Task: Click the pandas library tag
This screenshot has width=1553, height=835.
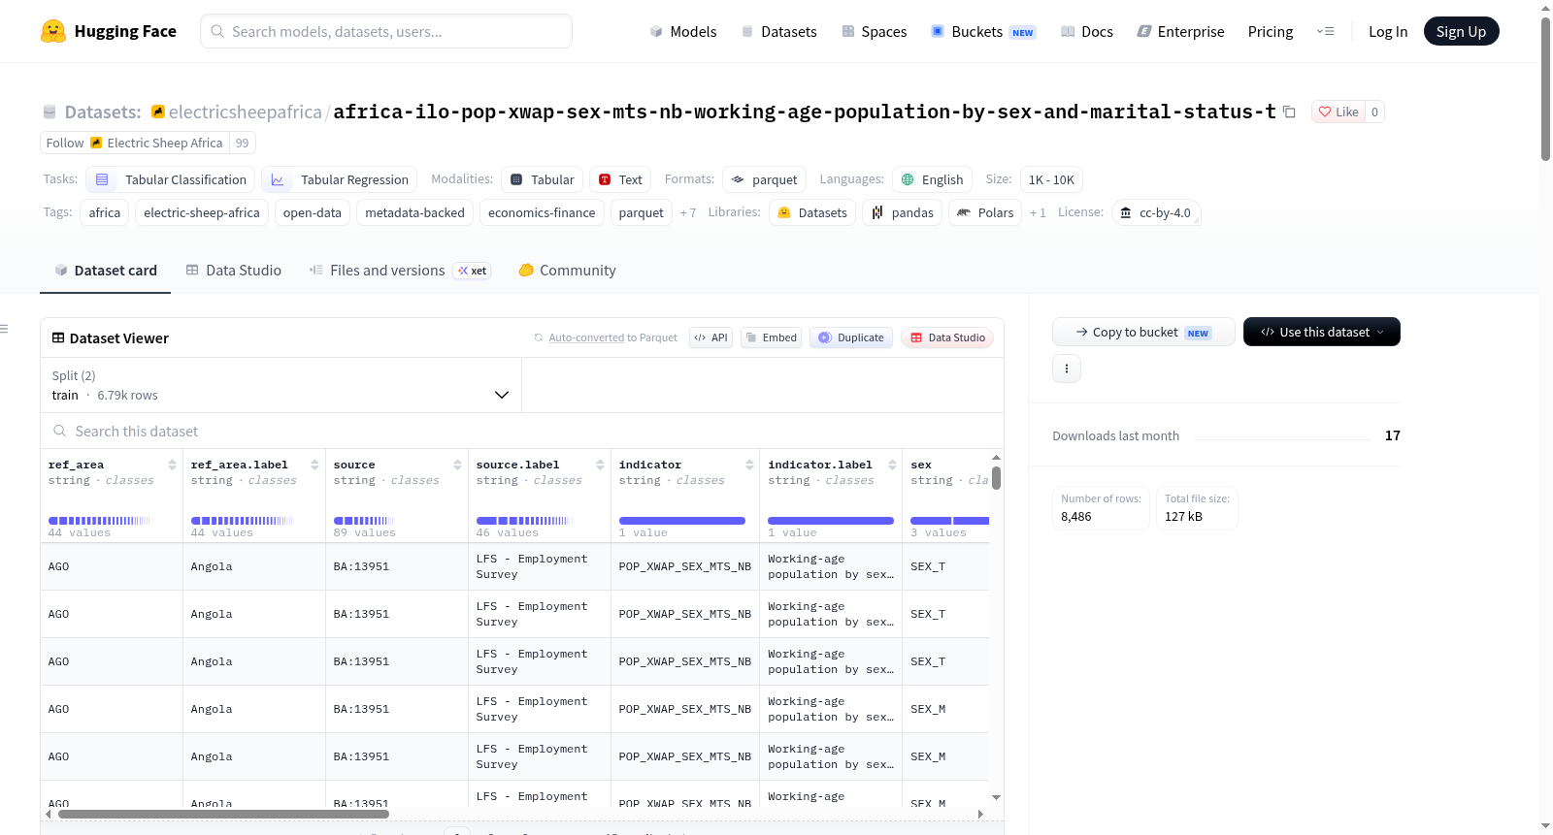Action: pos(902,212)
